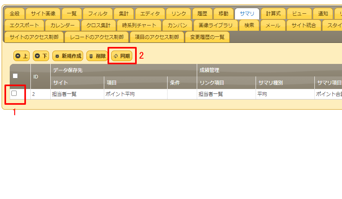Click the 項目 column header

[x=136, y=83]
